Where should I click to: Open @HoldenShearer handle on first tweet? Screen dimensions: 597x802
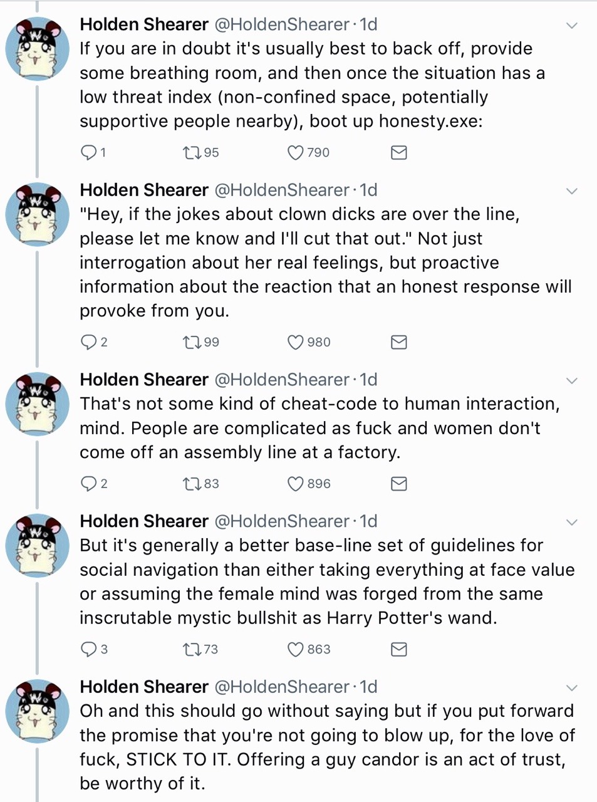coord(282,24)
